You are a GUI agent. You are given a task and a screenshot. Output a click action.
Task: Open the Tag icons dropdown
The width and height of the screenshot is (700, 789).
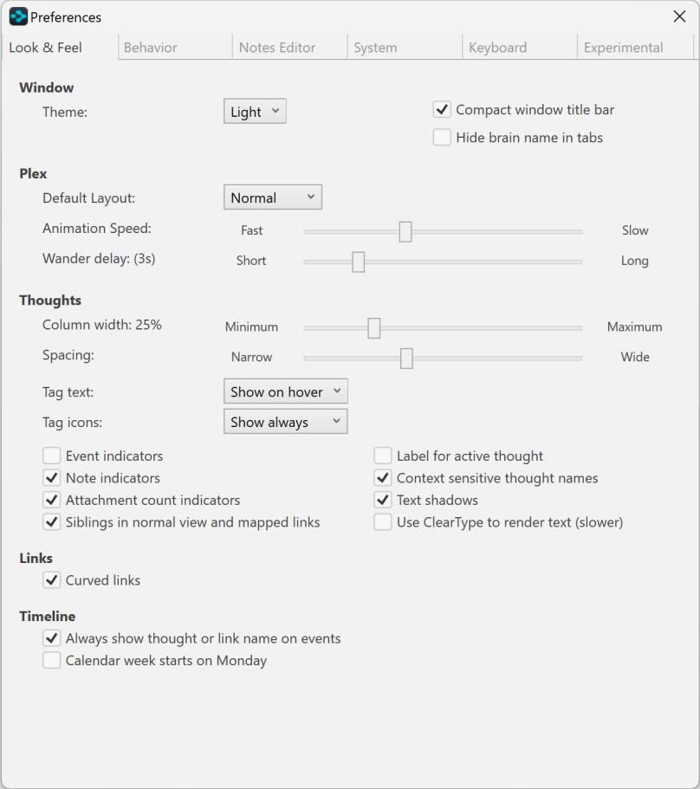285,423
